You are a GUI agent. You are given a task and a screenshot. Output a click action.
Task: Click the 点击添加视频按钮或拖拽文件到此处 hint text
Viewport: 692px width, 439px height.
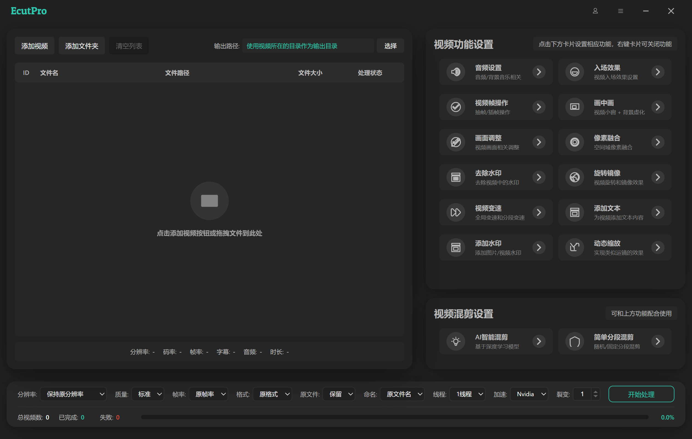pyautogui.click(x=209, y=233)
